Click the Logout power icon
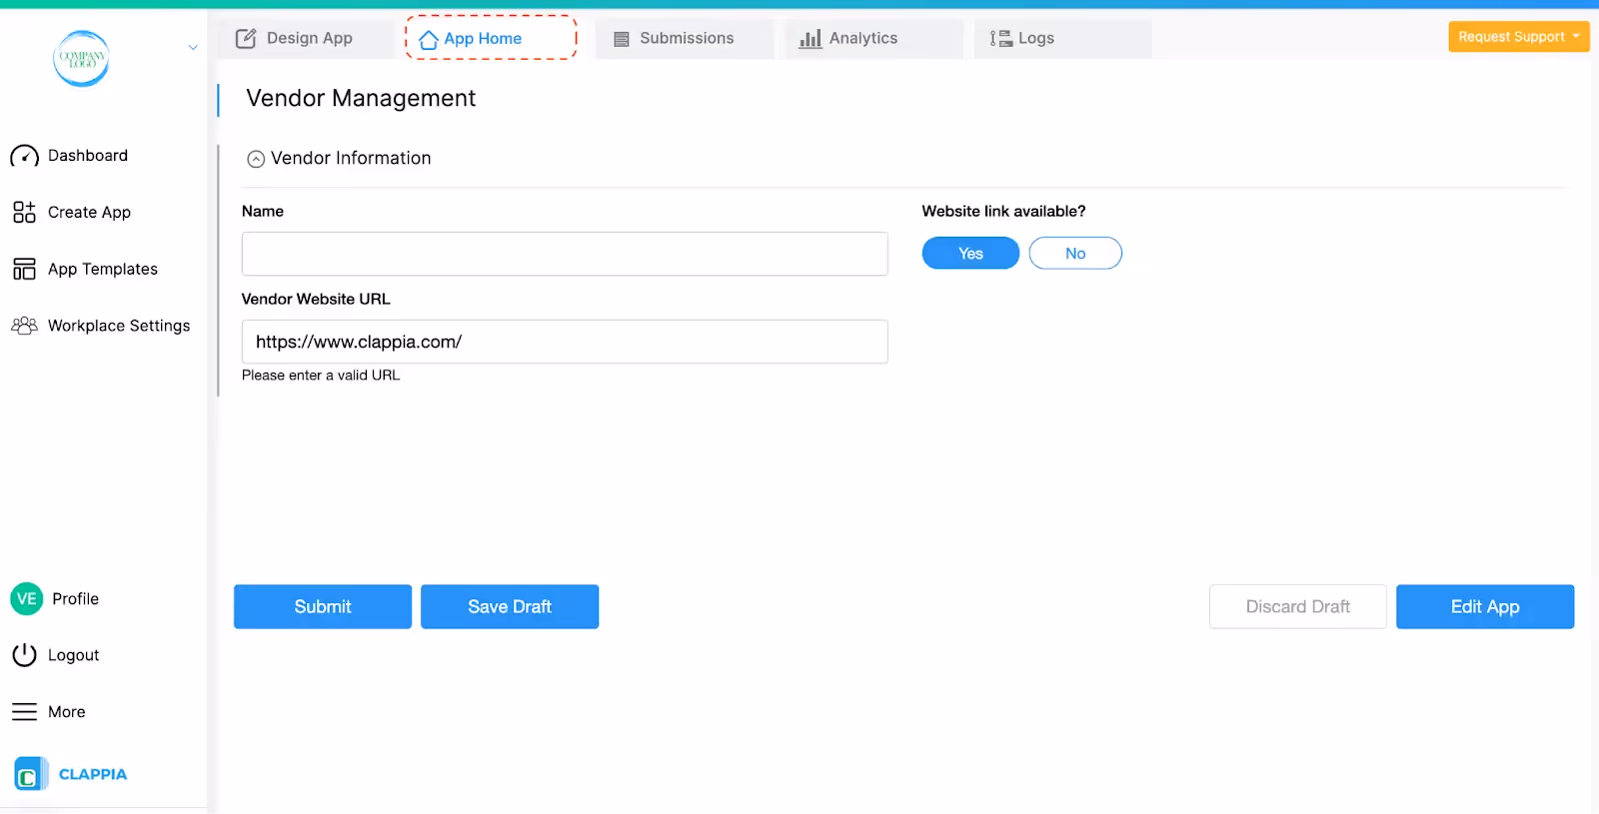1599x814 pixels. [x=24, y=655]
